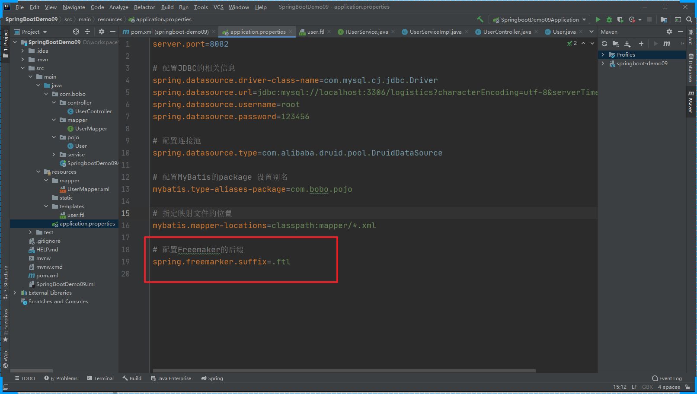The width and height of the screenshot is (697, 394).
Task: Toggle the Structure tool window stripe
Action: point(5,282)
